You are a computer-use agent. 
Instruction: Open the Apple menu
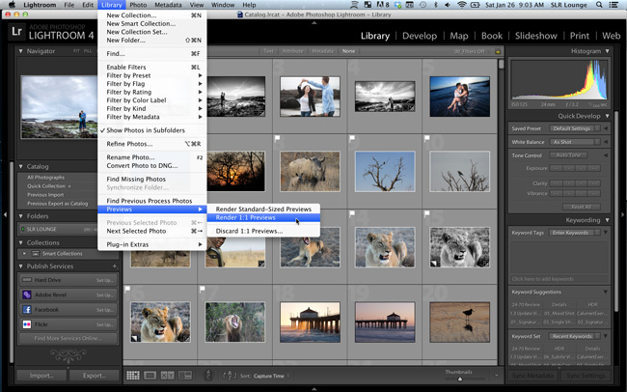tap(12, 5)
